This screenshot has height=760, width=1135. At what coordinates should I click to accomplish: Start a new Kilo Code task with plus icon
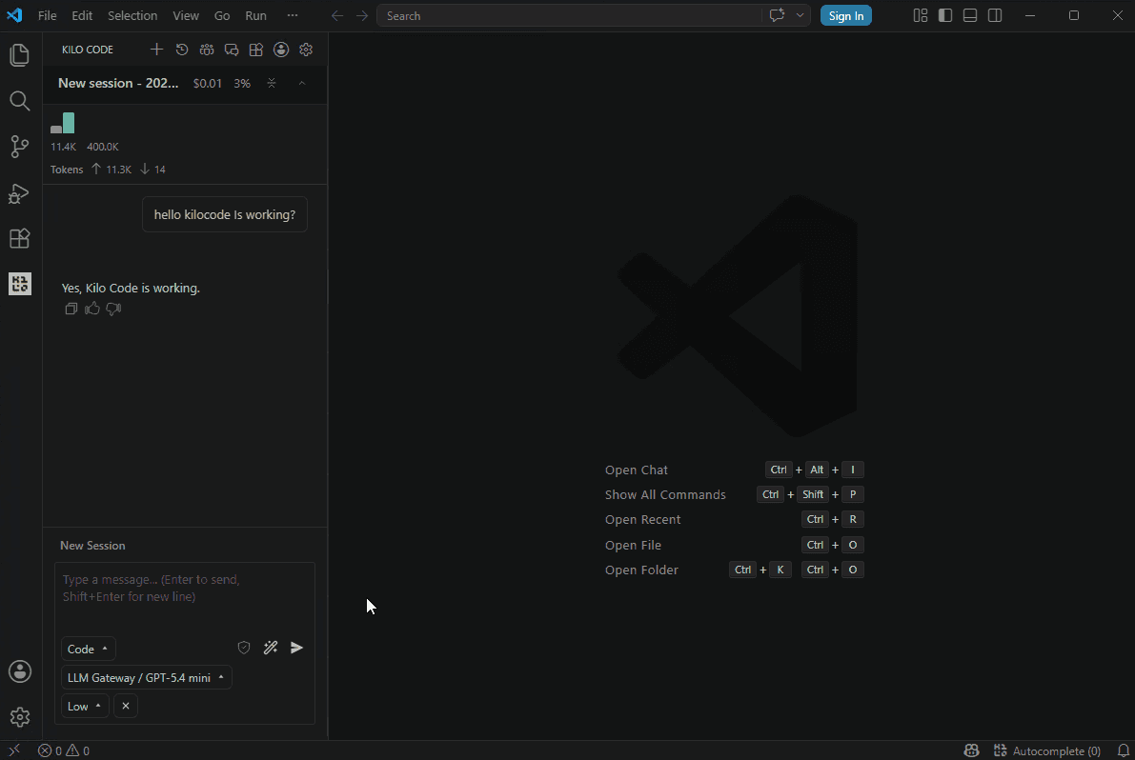click(156, 50)
